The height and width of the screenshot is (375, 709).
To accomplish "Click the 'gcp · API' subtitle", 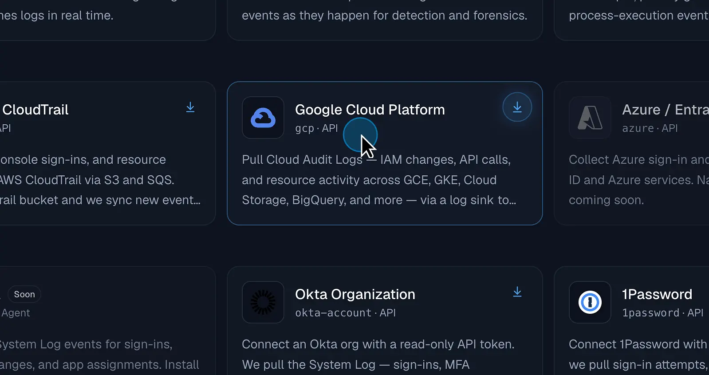I will coord(317,128).
